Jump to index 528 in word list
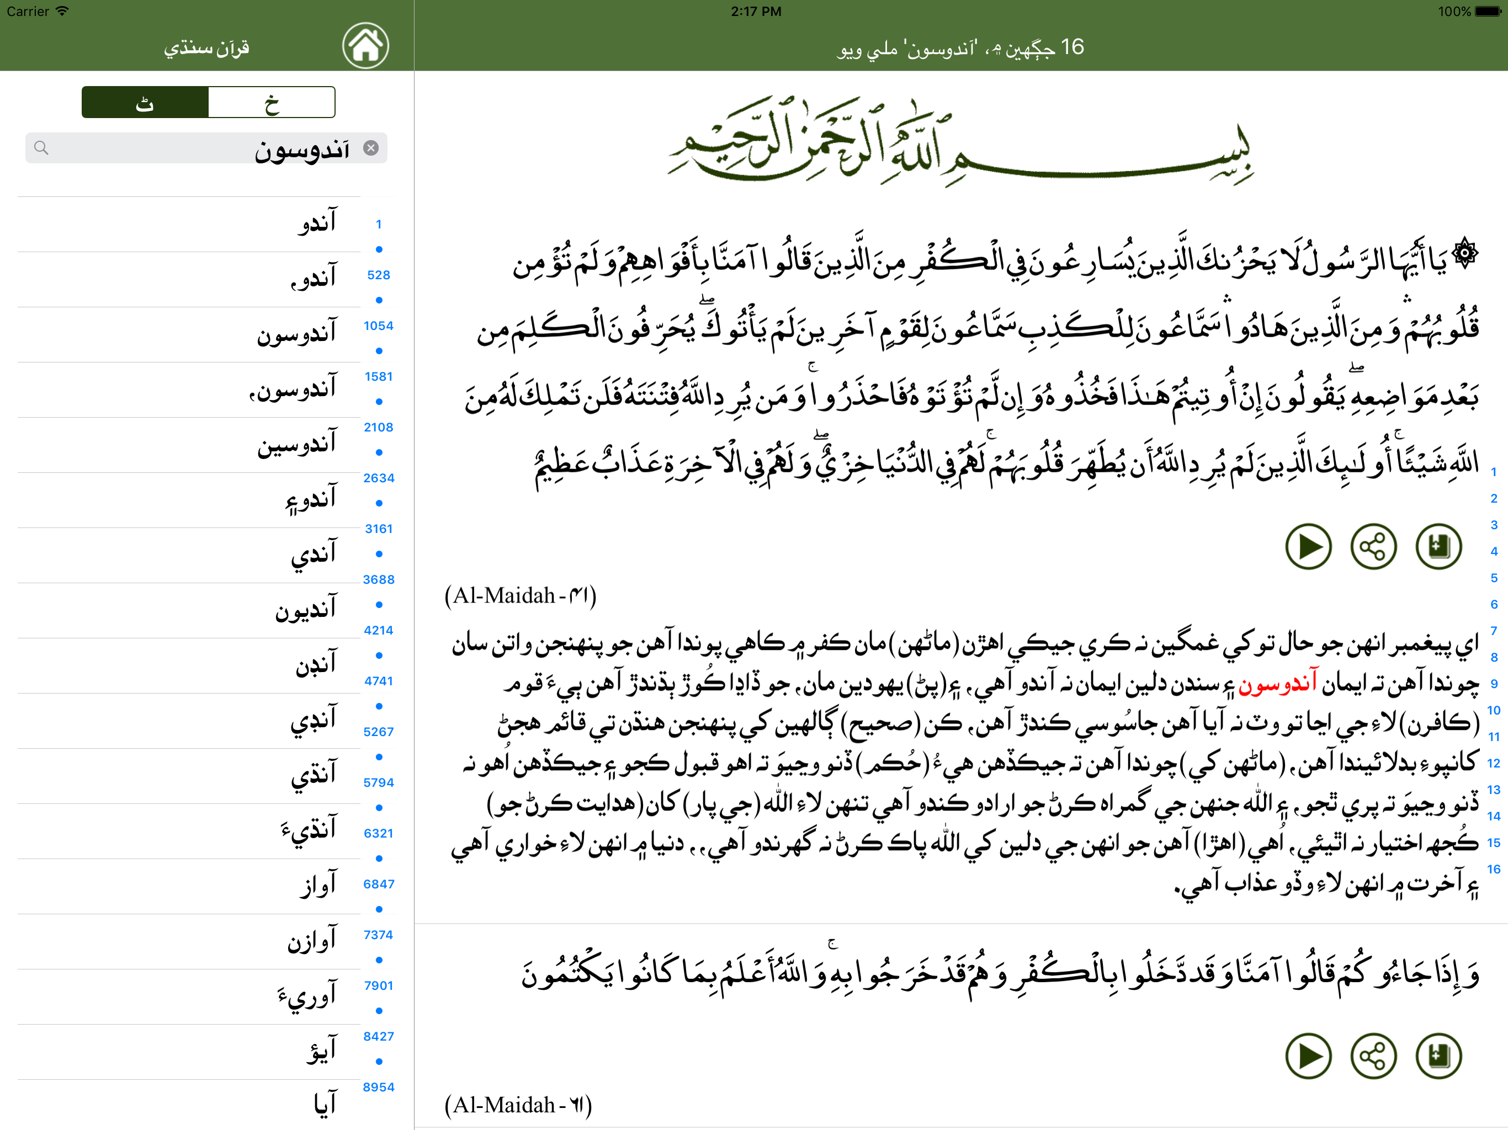 [378, 275]
